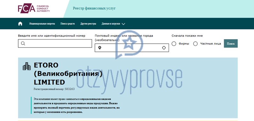Image resolution: width=254 pixels, height=121 pixels.
Task: Open Индивидуальные запреты menu item
Action: (x=42, y=24)
